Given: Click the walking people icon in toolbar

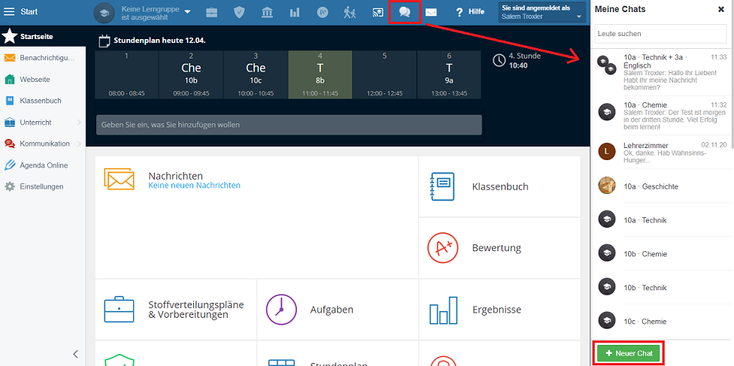Looking at the screenshot, I should click(350, 13).
